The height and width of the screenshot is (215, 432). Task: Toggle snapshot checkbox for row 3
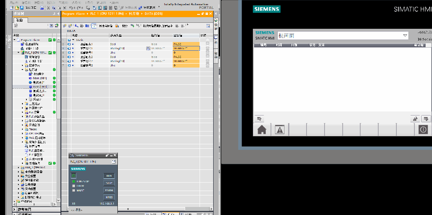point(208,48)
